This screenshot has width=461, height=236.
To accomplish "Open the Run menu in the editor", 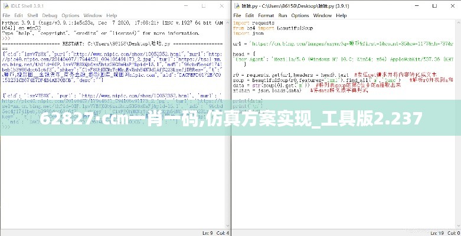I will tap(283, 15).
